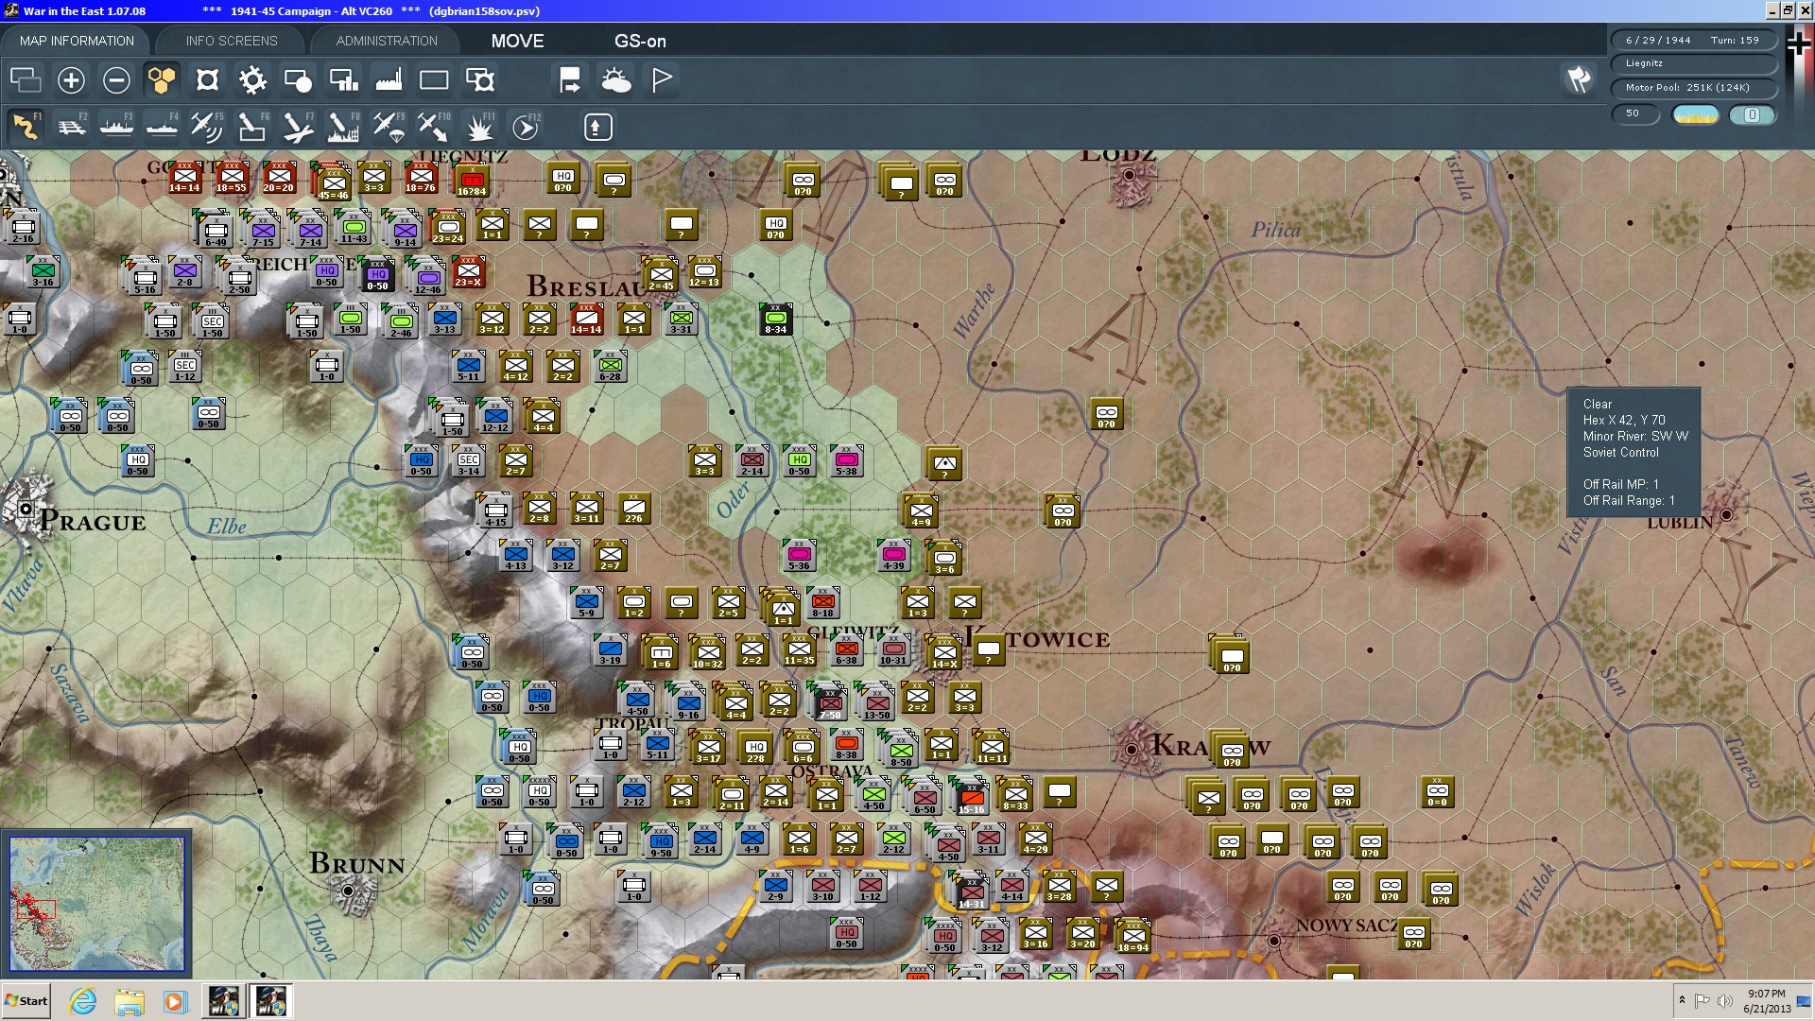Click the crossed flags icon
Screen dimensions: 1815x1021
click(1579, 80)
